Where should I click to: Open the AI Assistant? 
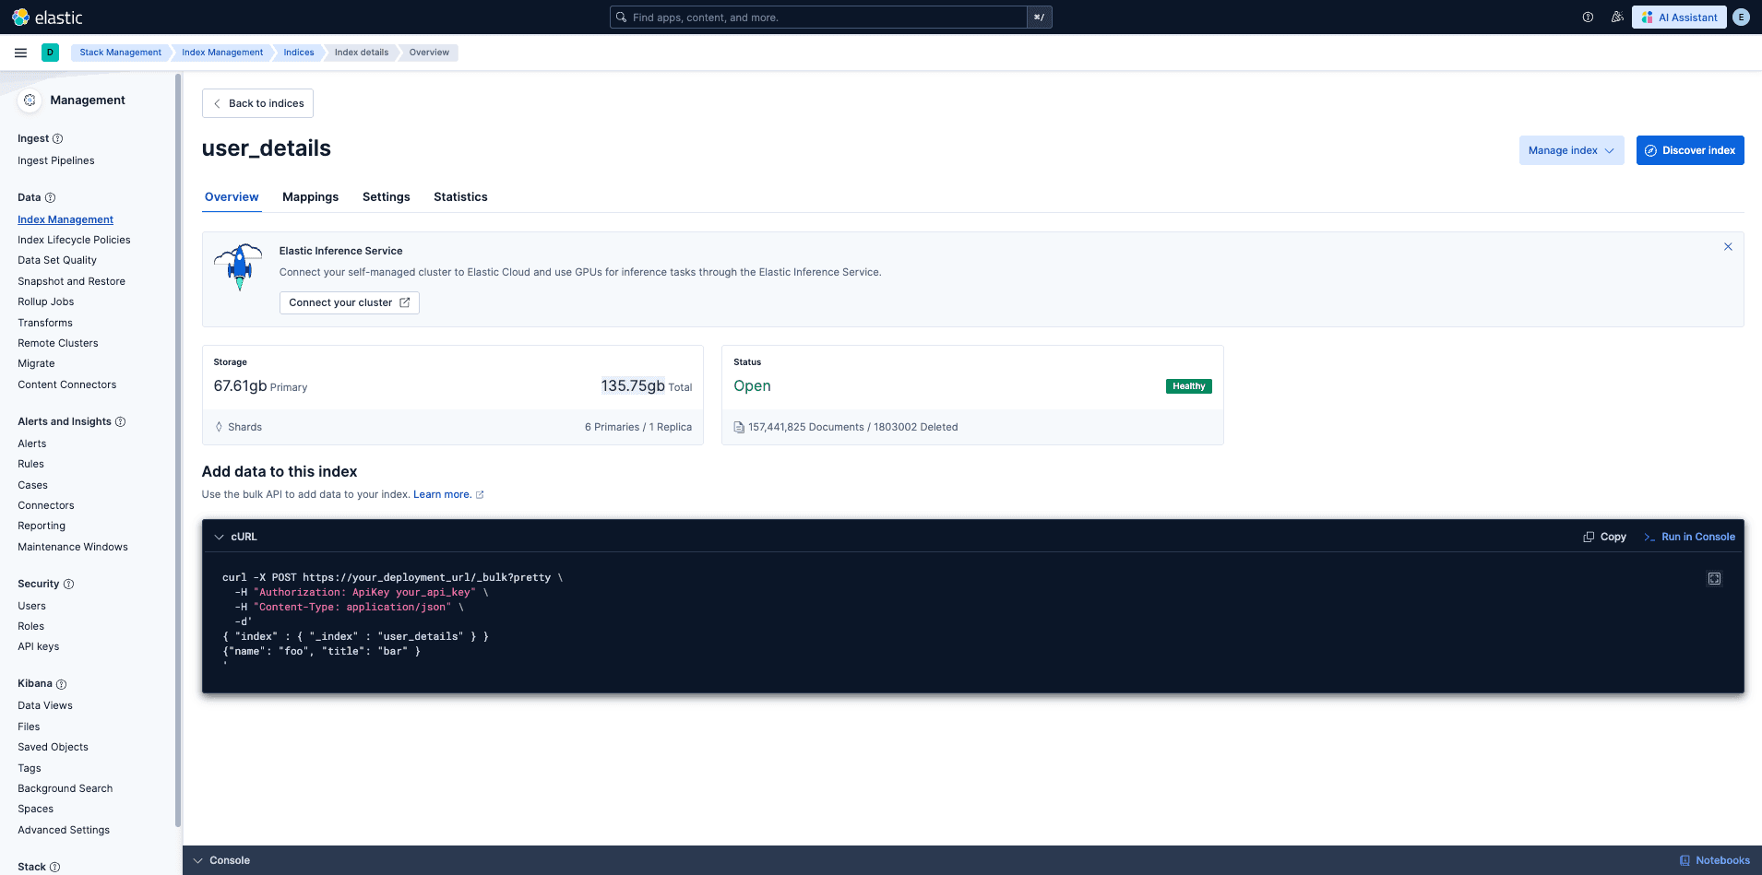coord(1679,18)
